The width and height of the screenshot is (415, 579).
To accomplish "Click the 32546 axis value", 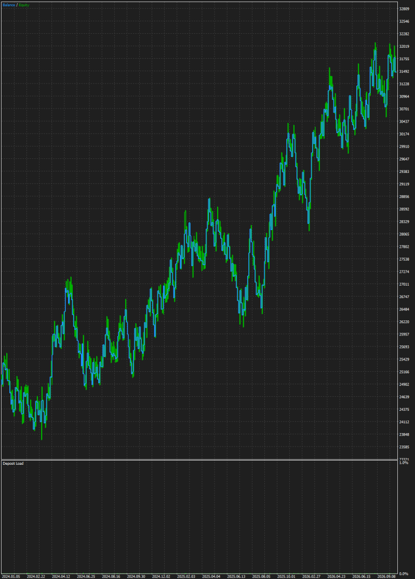I will click(404, 21).
